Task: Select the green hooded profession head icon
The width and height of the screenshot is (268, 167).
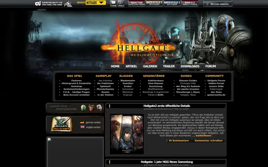Action: pos(83,108)
